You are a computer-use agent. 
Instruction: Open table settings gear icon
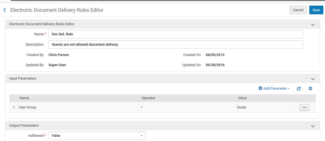(x=310, y=89)
